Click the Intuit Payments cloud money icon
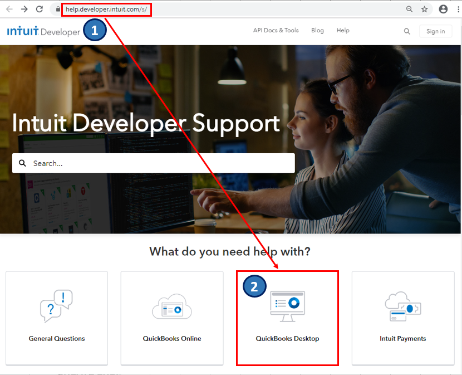 click(403, 306)
